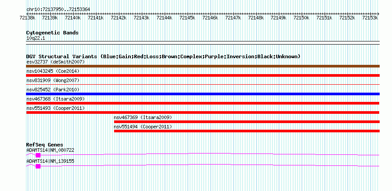Click the 72146k ruler mark

tap(211, 18)
